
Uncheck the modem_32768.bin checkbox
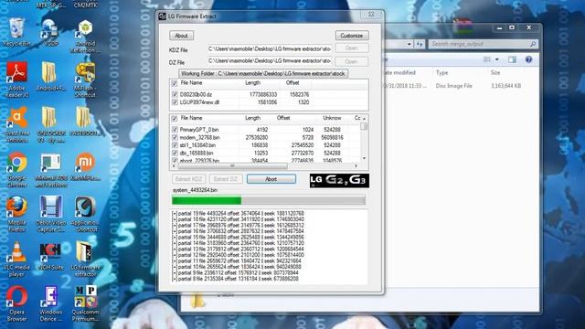(x=175, y=137)
